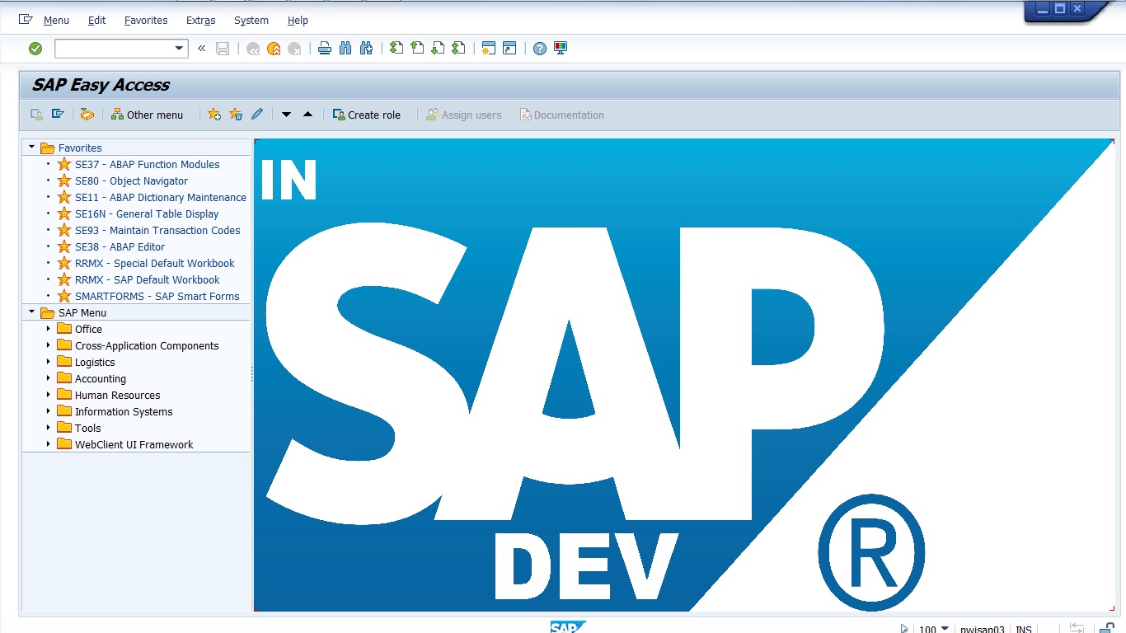Select 'SE11 - ABAP Dictionary Maintenance' favorite

(x=161, y=197)
